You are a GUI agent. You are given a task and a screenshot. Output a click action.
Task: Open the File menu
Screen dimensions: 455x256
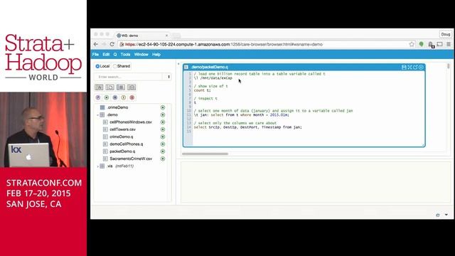click(95, 54)
